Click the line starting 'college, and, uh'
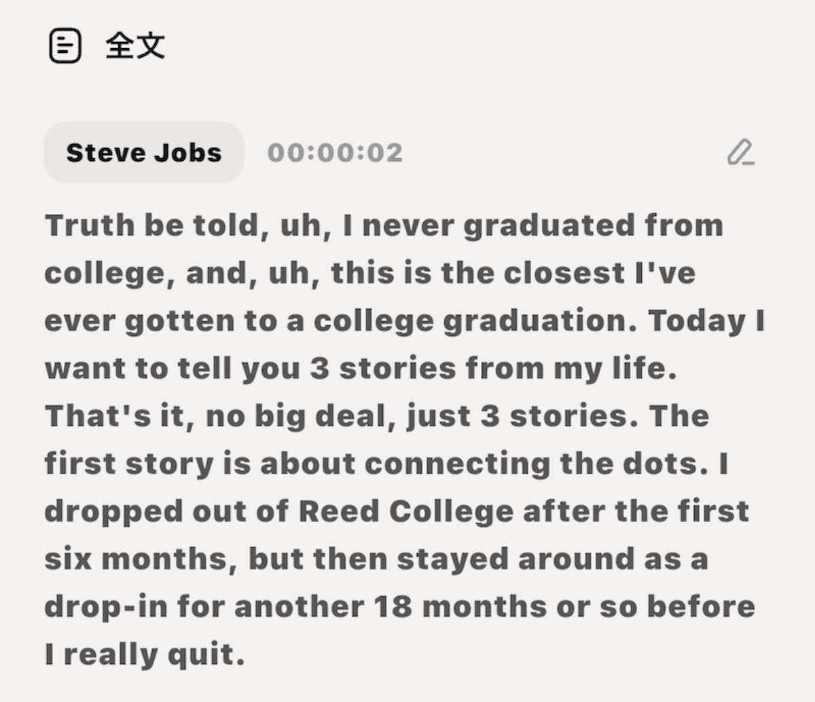The width and height of the screenshot is (815, 702). click(370, 274)
